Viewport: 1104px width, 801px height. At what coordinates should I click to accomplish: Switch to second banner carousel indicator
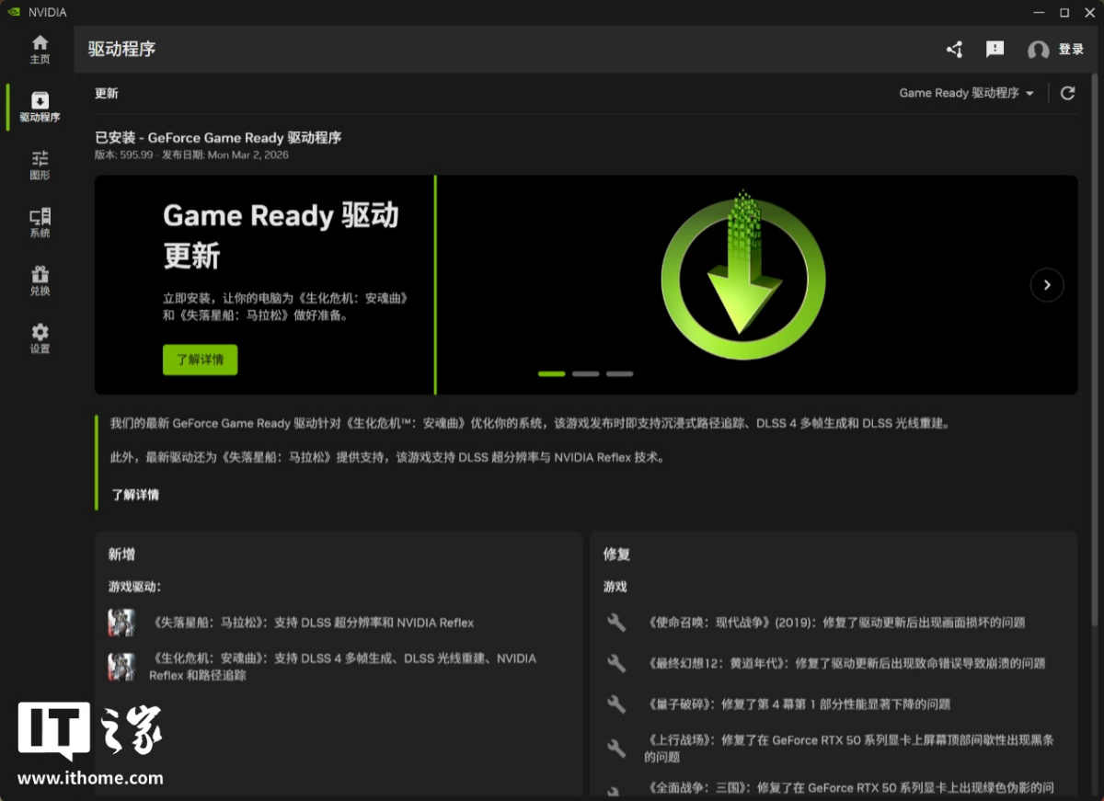coord(585,374)
